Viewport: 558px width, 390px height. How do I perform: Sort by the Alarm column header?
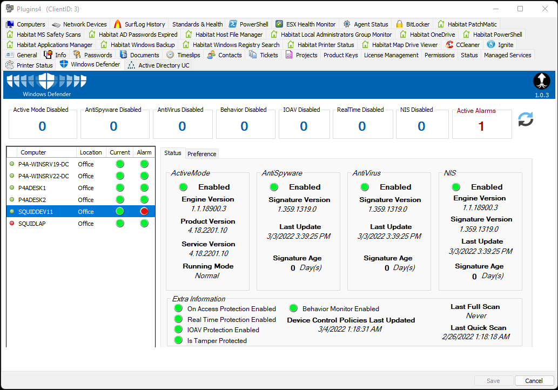pyautogui.click(x=144, y=152)
